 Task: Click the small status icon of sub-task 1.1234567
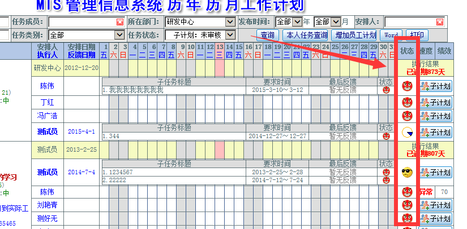pos(386,173)
